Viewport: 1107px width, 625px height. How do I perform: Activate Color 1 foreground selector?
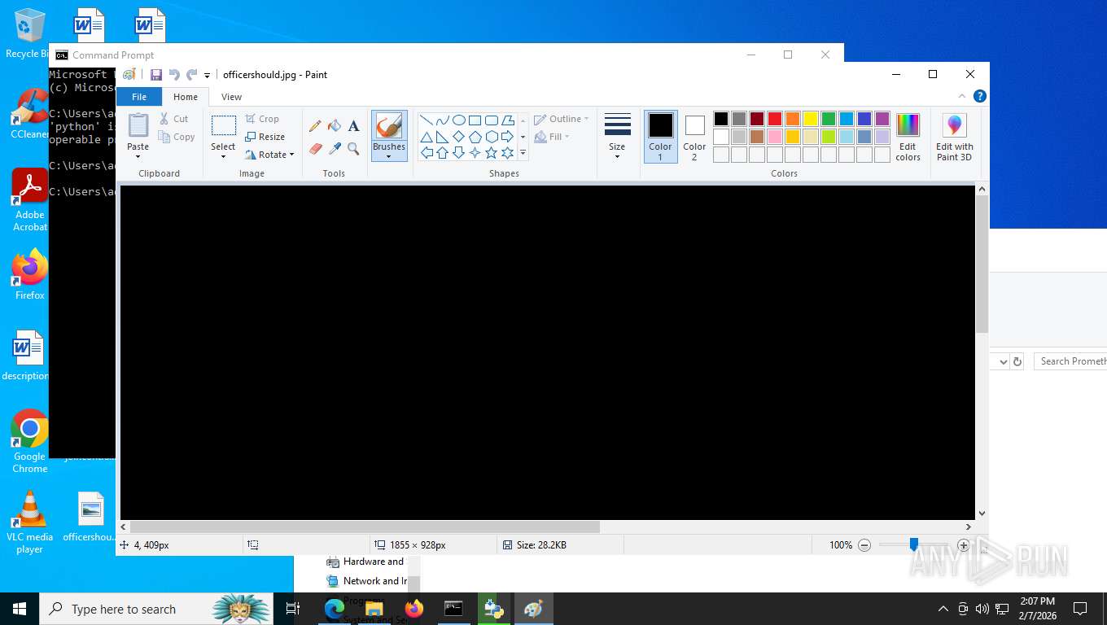[661, 137]
